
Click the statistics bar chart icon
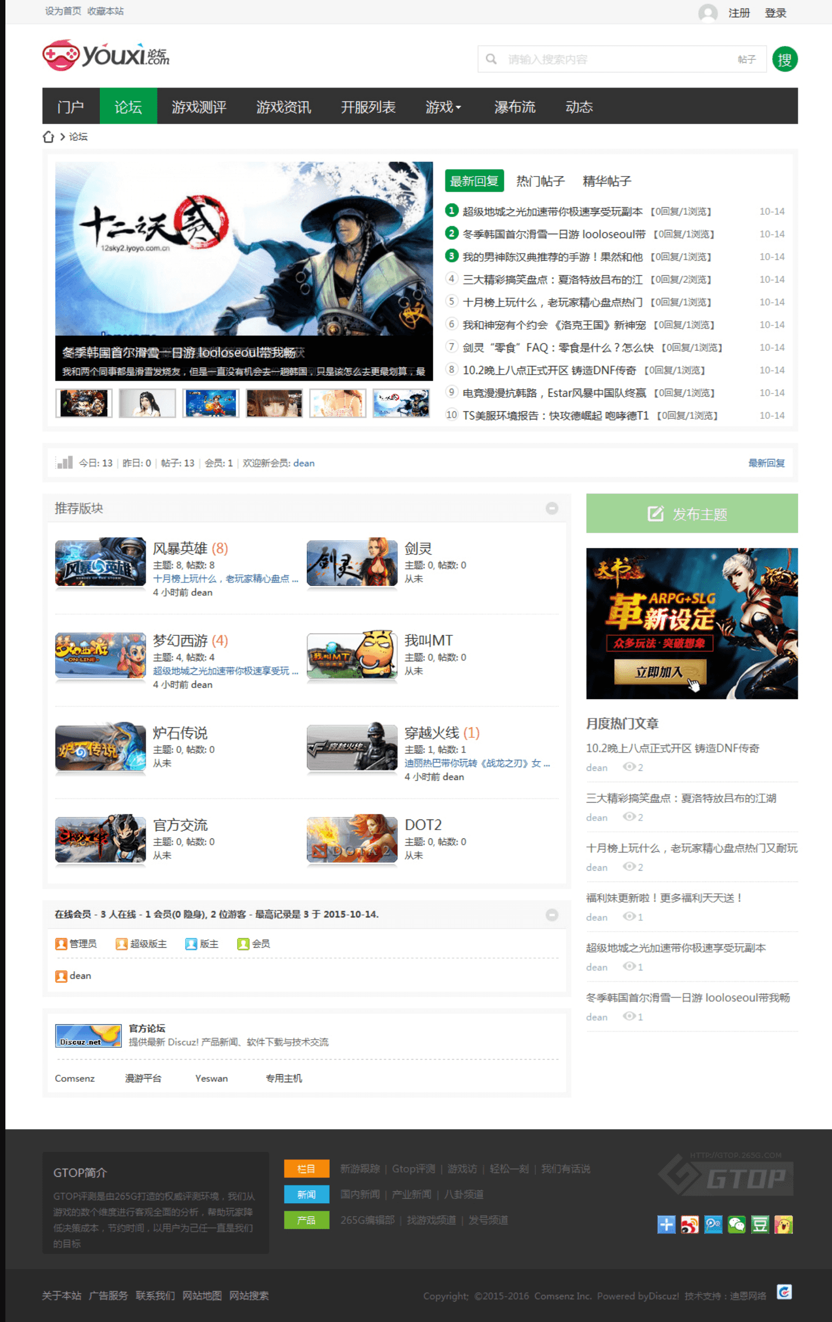click(64, 462)
